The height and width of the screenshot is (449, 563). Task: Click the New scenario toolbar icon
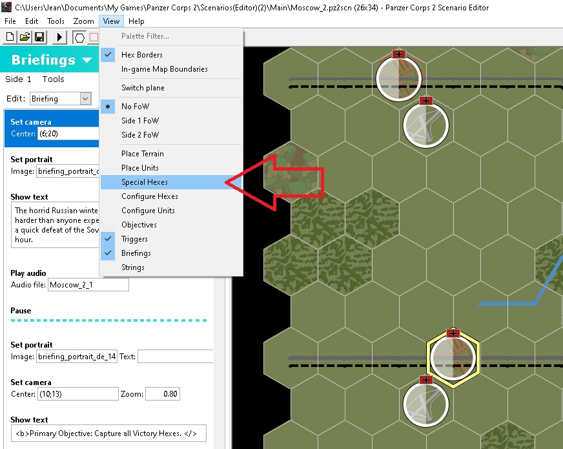[10, 37]
